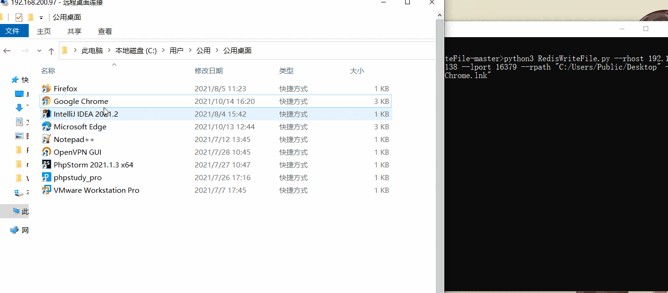Select the Google Chrome shortcut icon
668x293 pixels.
[x=46, y=101]
